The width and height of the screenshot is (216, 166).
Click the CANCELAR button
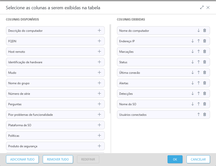[198, 159]
